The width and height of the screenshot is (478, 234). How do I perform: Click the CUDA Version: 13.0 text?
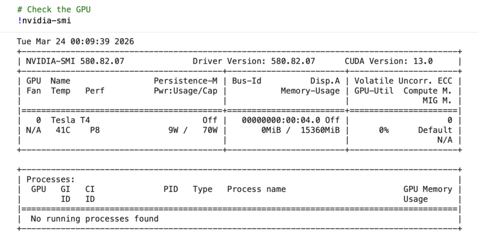coord(389,61)
